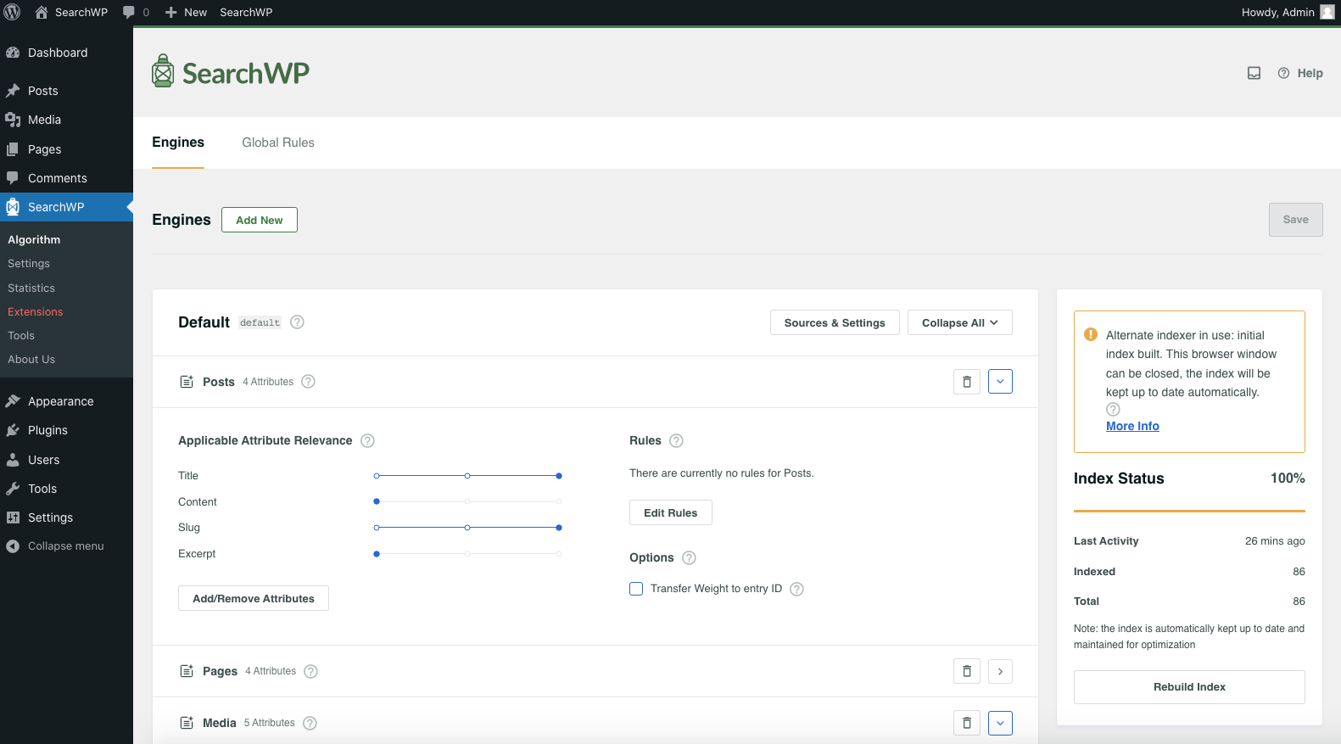
Task: Delete the Posts source with trash icon
Action: (x=966, y=382)
